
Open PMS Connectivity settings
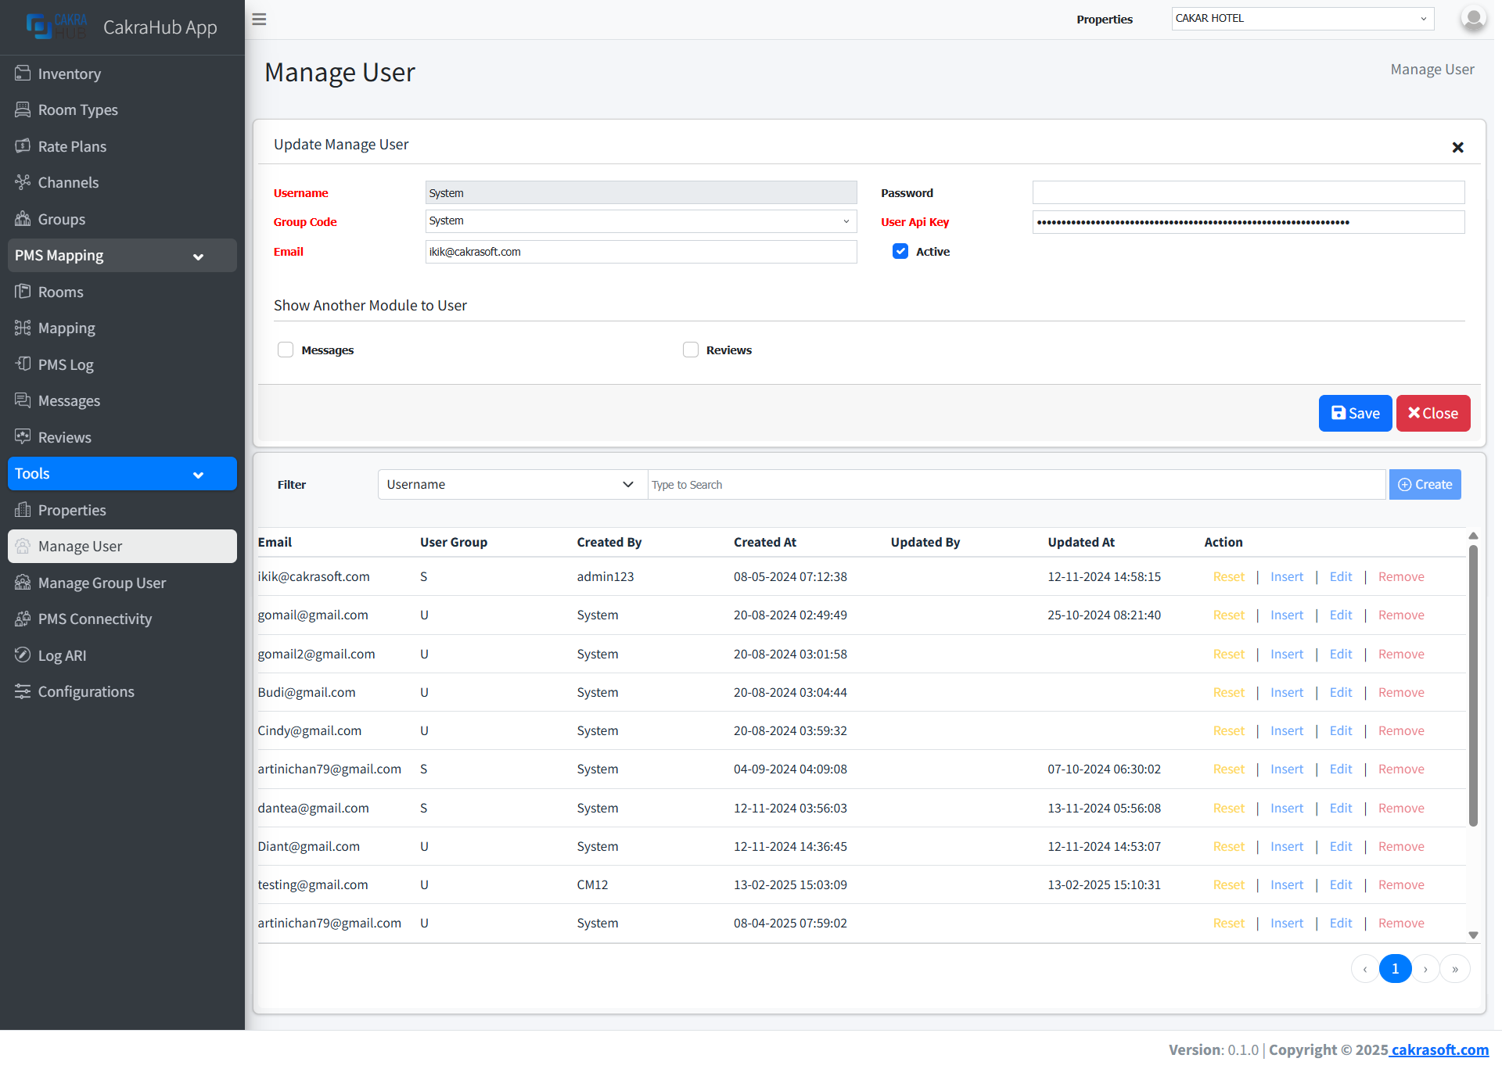click(x=95, y=619)
